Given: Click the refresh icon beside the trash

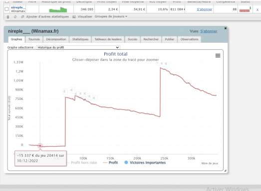Looking at the screenshot, I should click(15, 17).
